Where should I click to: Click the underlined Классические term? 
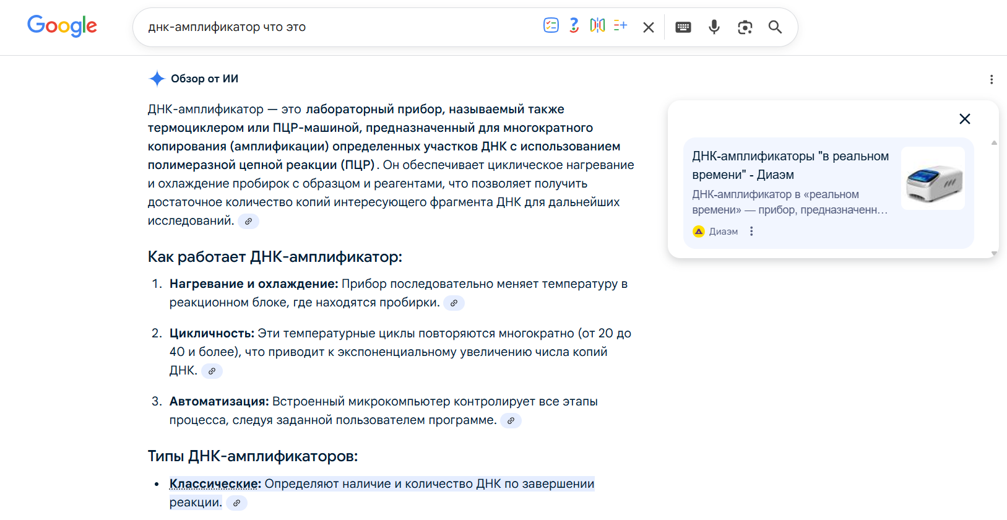click(x=215, y=484)
